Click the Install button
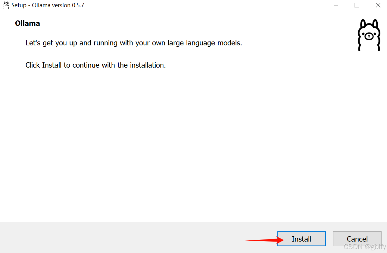This screenshot has height=253, width=387. 301,239
